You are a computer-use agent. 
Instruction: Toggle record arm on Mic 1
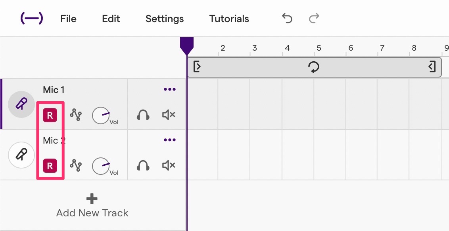coord(50,116)
